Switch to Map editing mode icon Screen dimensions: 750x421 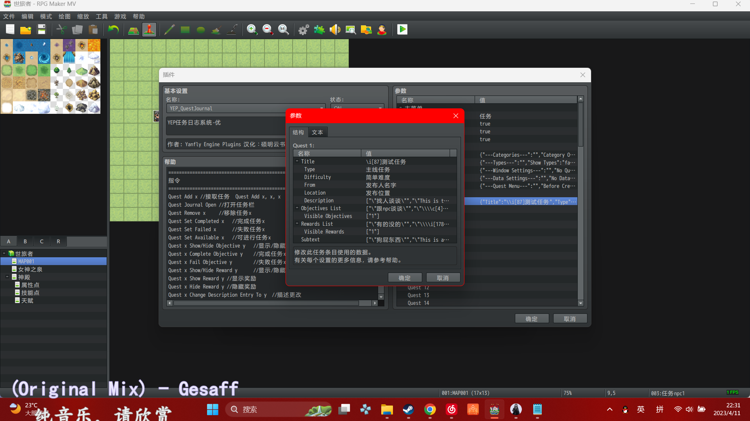pyautogui.click(x=134, y=30)
